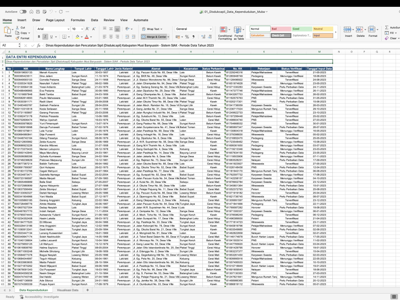Viewport: 400px width, 300px height.
Task: Click the Borders grid icon
Action: point(64,37)
